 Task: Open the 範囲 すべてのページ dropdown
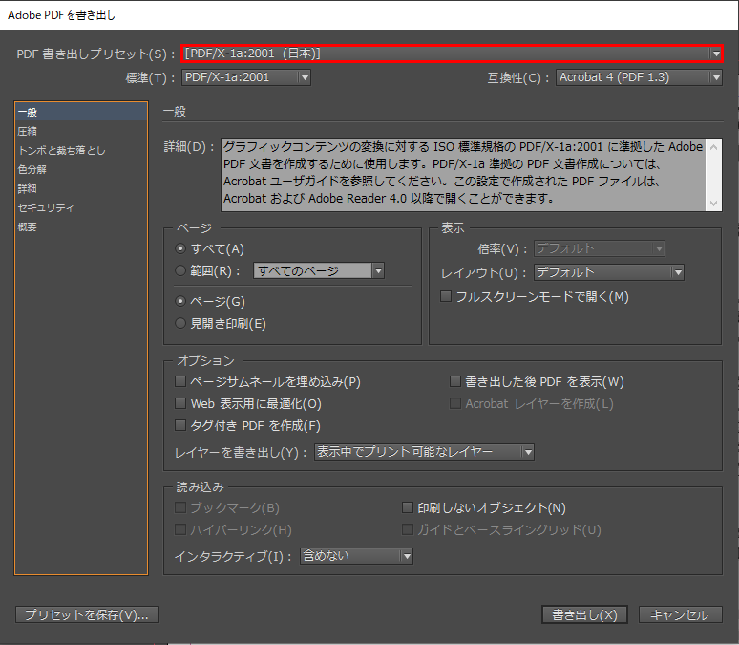(x=319, y=270)
